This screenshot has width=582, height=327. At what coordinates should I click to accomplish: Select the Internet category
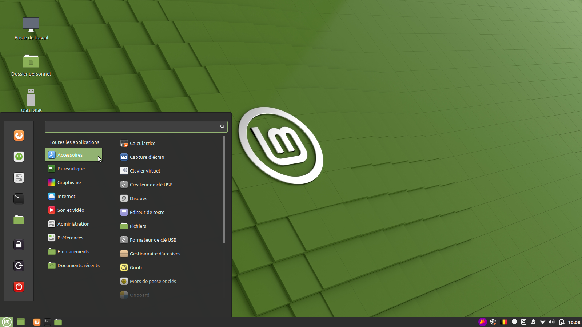coord(66,196)
